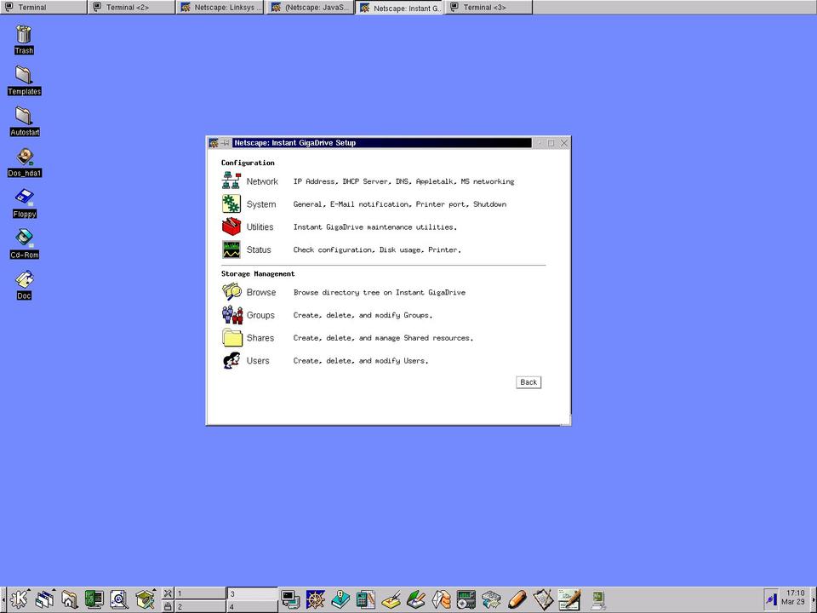
Task: Open the Status monitor icon
Action: pyautogui.click(x=231, y=249)
